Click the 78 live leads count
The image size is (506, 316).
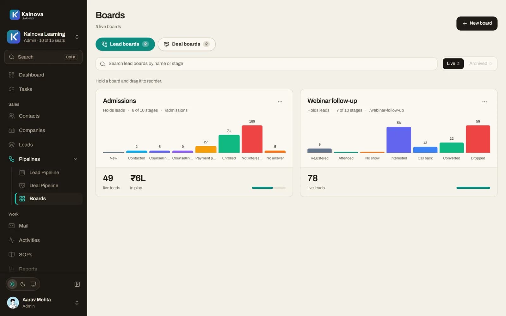tap(312, 178)
